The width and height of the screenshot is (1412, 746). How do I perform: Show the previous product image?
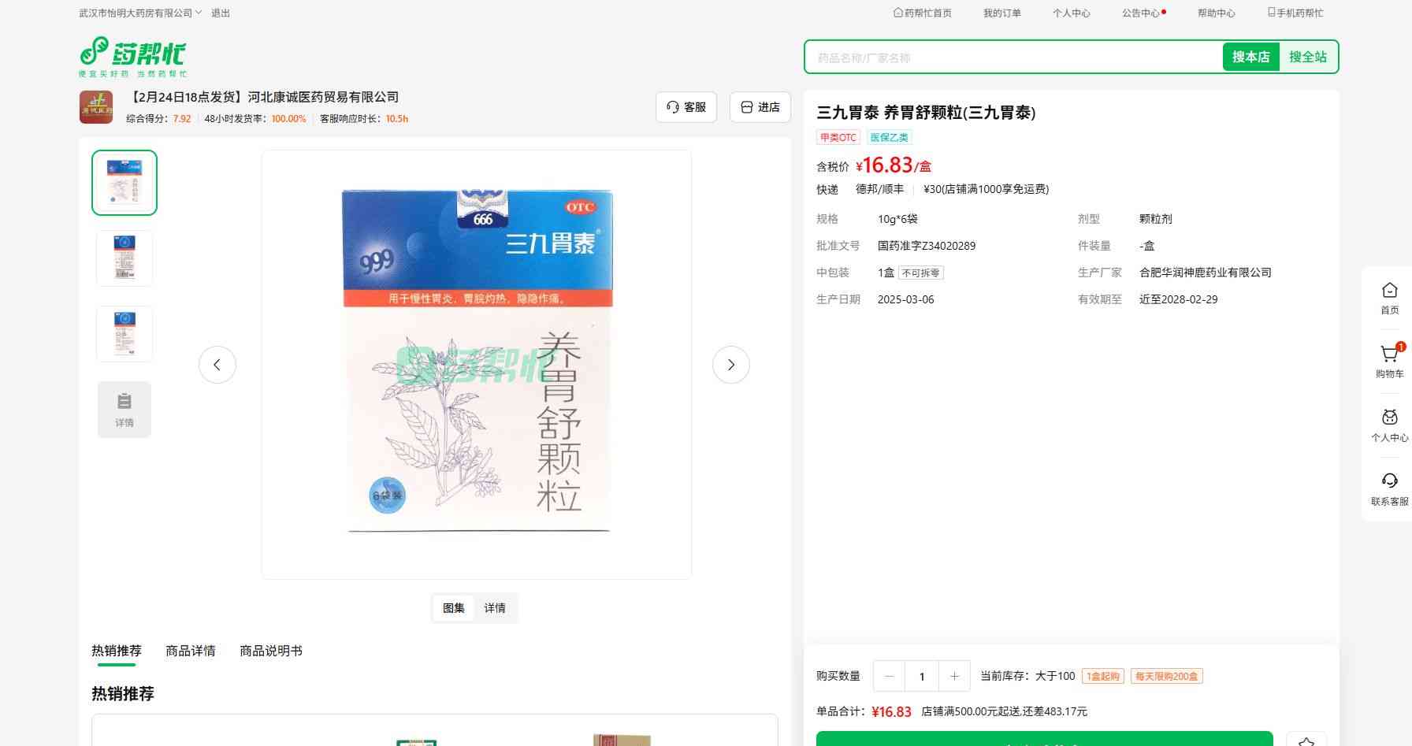(217, 365)
